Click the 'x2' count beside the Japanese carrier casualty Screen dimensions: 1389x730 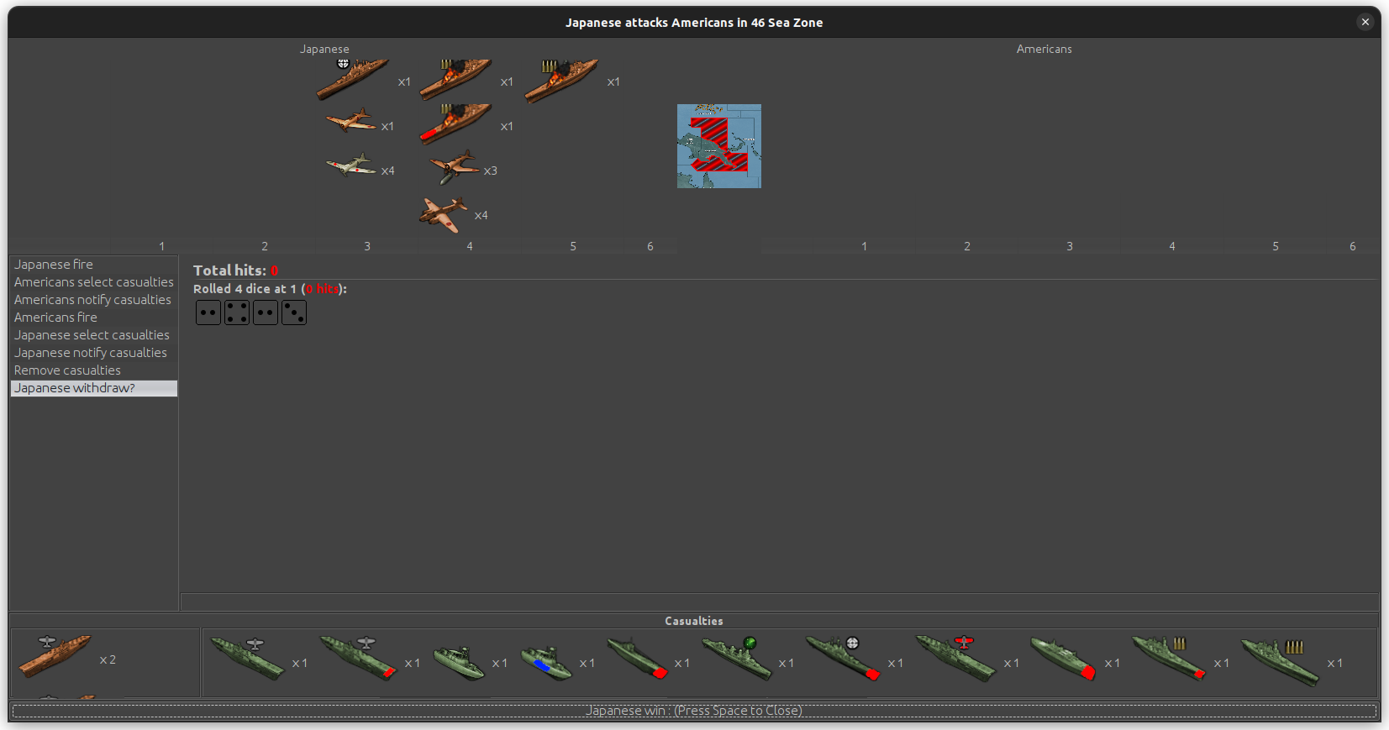click(x=108, y=660)
